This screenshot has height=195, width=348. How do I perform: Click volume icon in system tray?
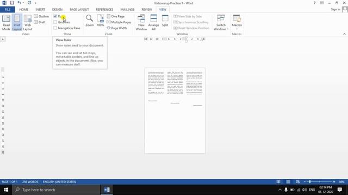click(x=304, y=190)
